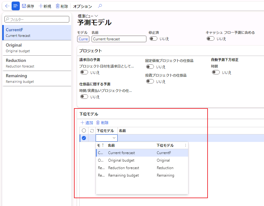Click 削除 in the 下位モデル grid toolbar

(102, 123)
